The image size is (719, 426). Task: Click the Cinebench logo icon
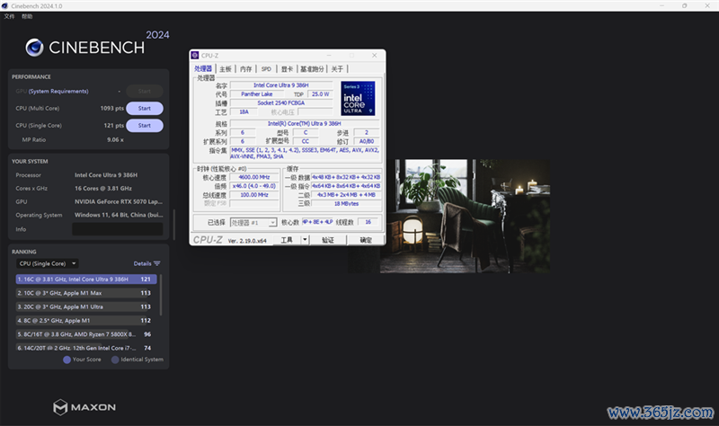click(34, 48)
